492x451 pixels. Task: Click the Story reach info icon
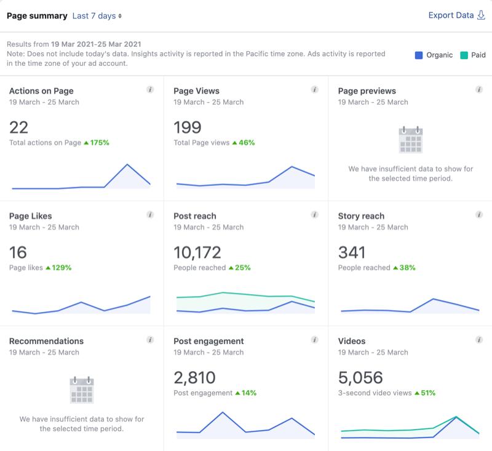[x=479, y=215]
